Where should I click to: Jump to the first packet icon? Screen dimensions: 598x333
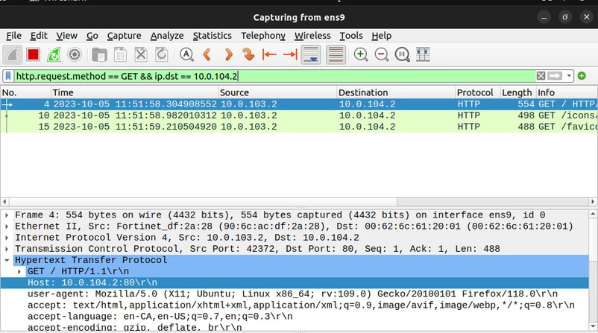(x=269, y=55)
